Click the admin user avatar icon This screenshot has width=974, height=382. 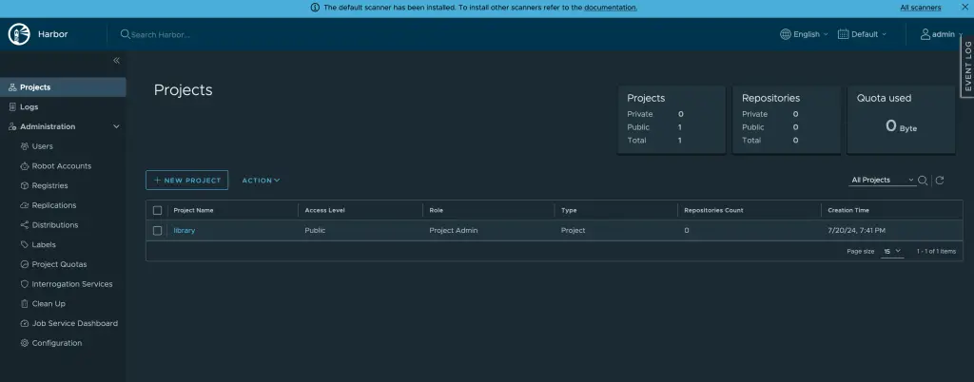(x=925, y=34)
